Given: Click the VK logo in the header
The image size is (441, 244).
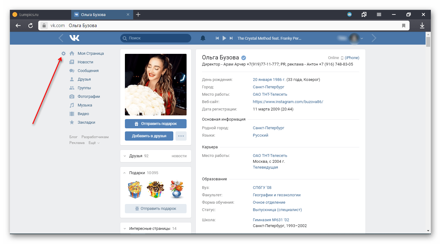Looking at the screenshot, I should (74, 38).
